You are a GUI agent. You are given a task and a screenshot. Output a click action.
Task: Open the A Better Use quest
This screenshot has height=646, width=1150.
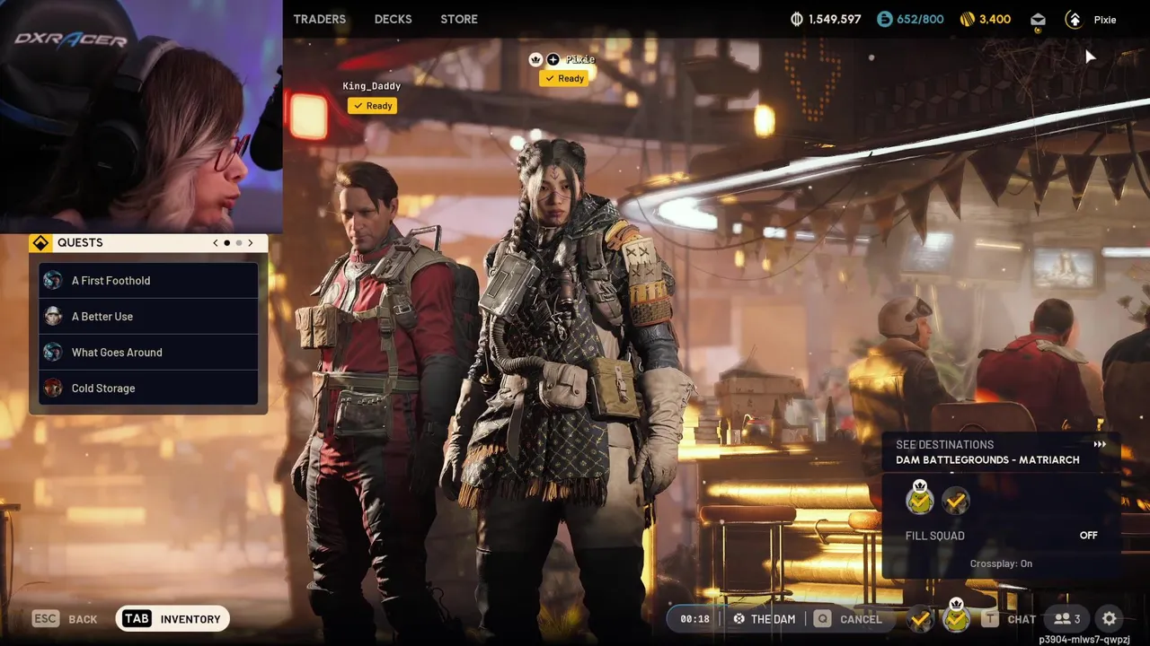pos(148,316)
